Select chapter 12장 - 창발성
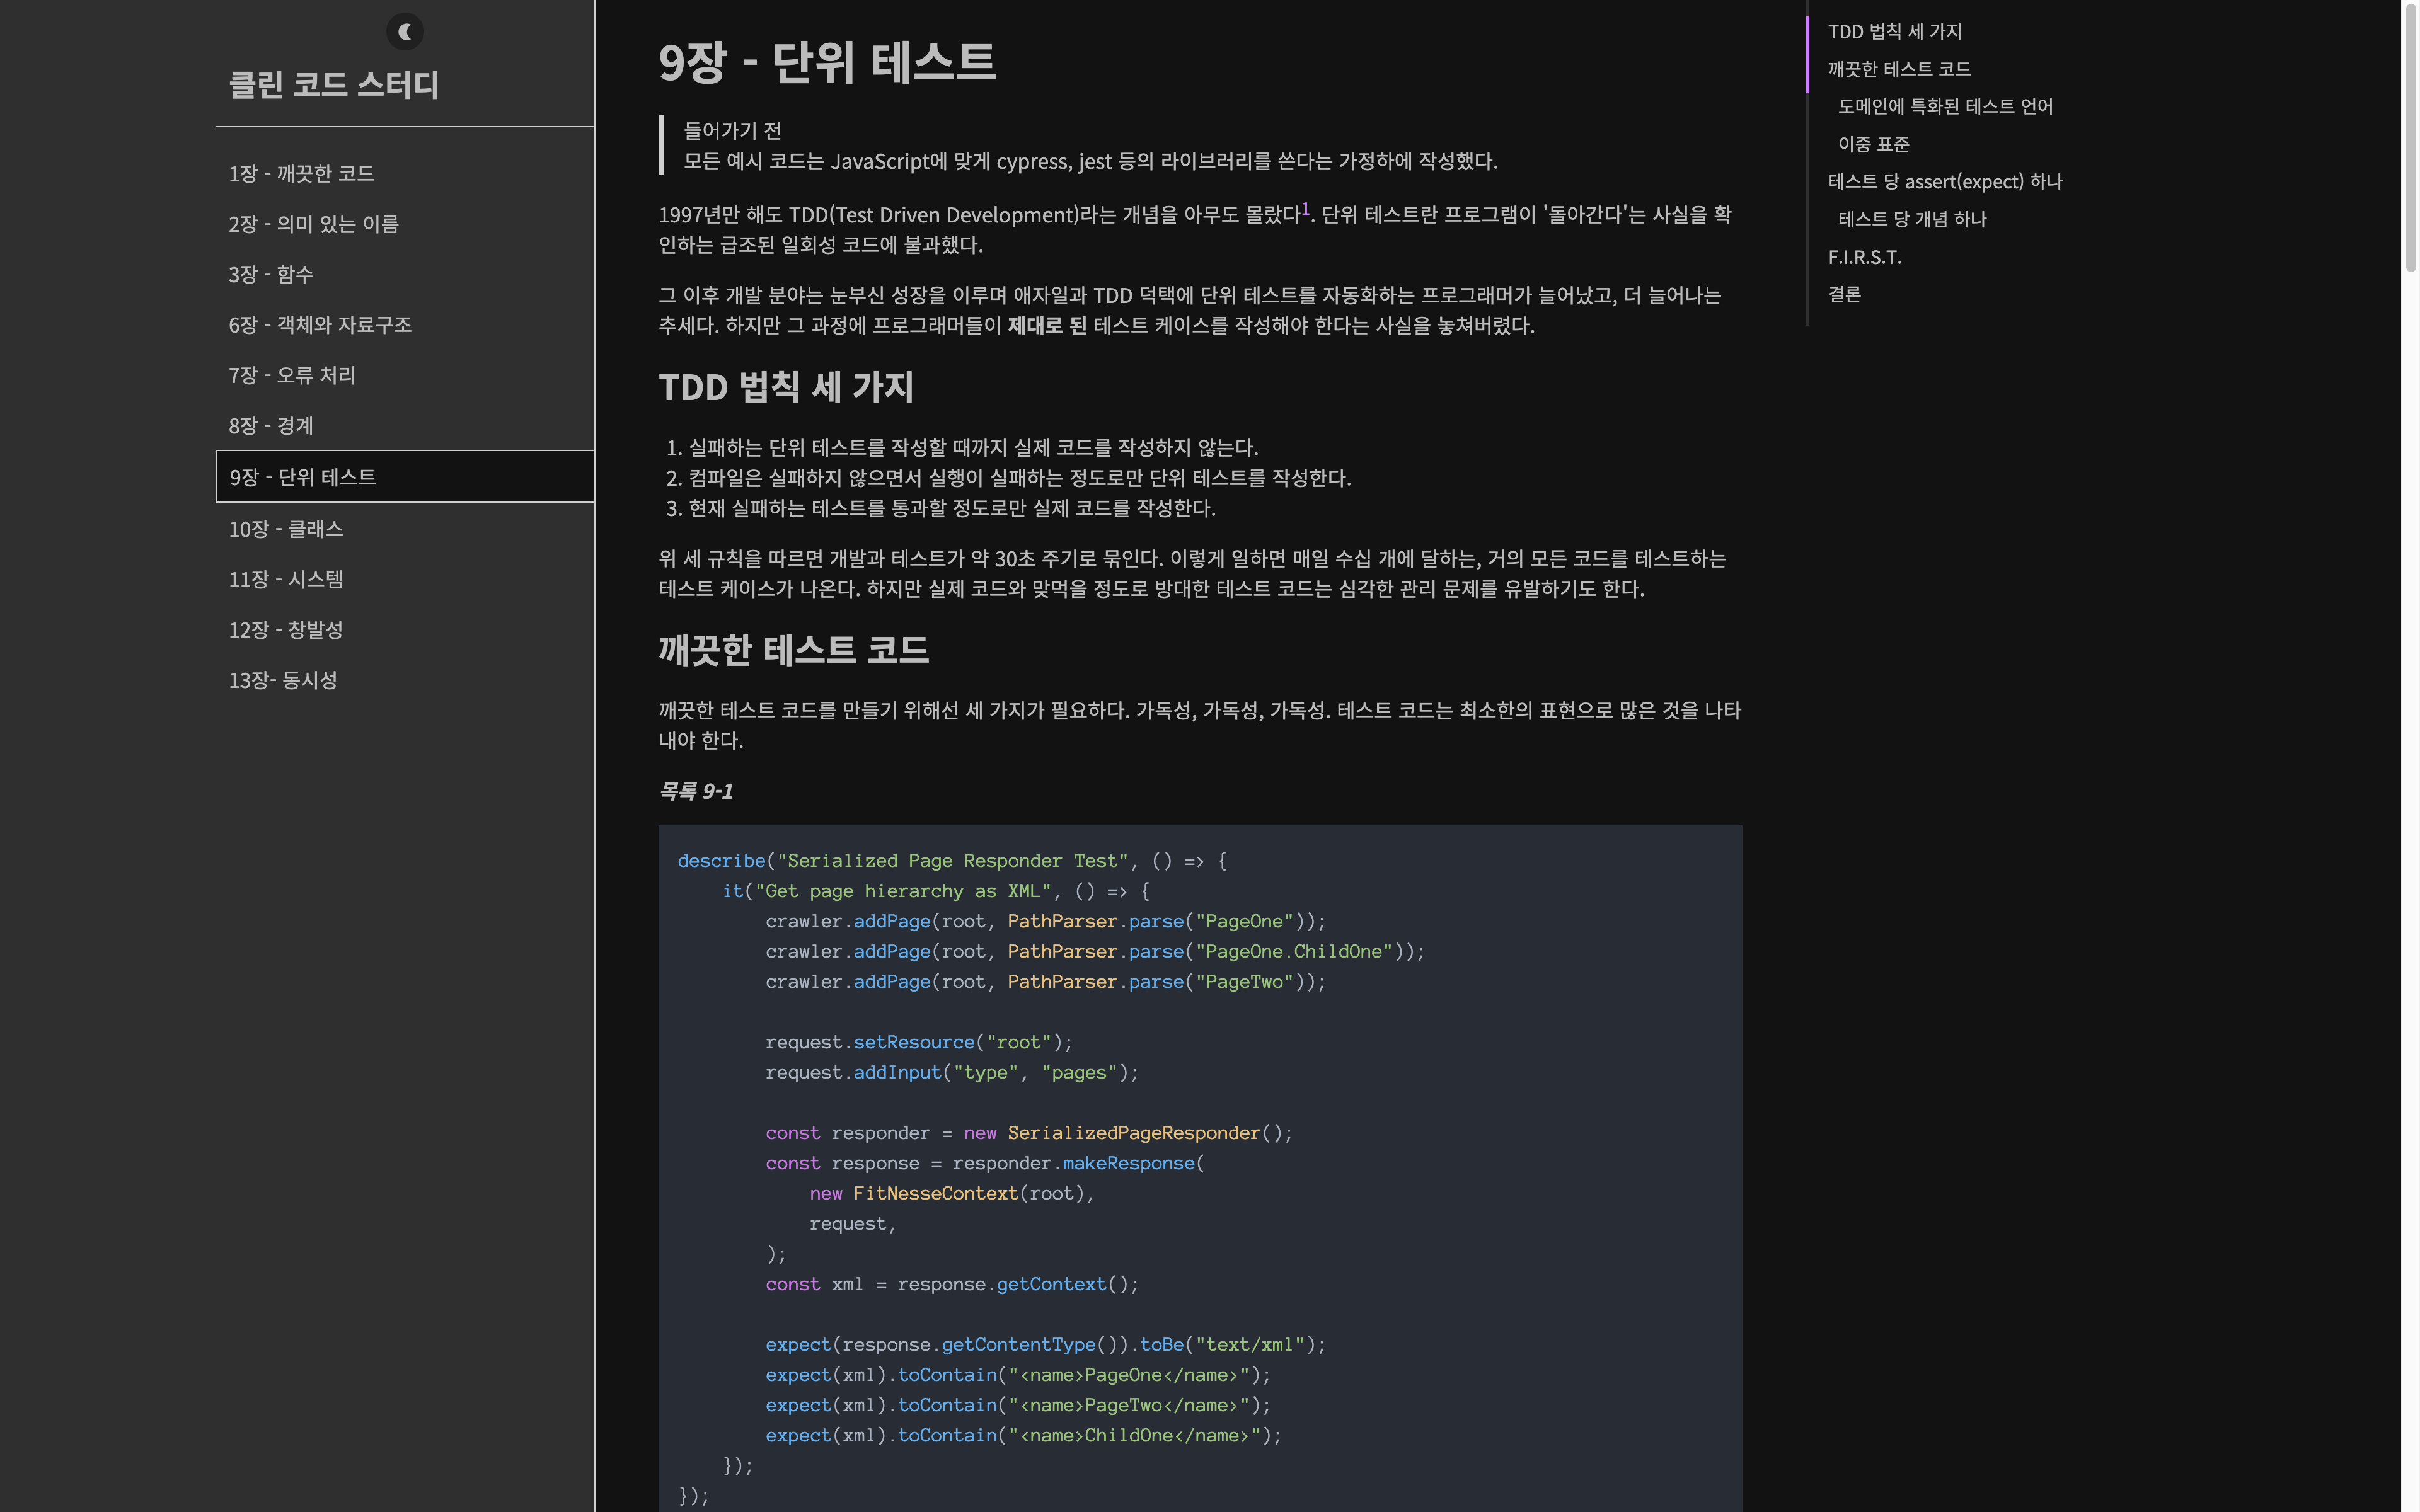 [285, 630]
